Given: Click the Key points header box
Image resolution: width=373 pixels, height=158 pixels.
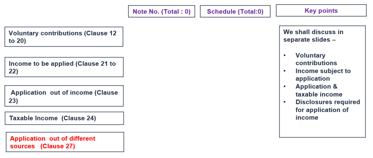Looking at the screenshot, I should [x=321, y=11].
